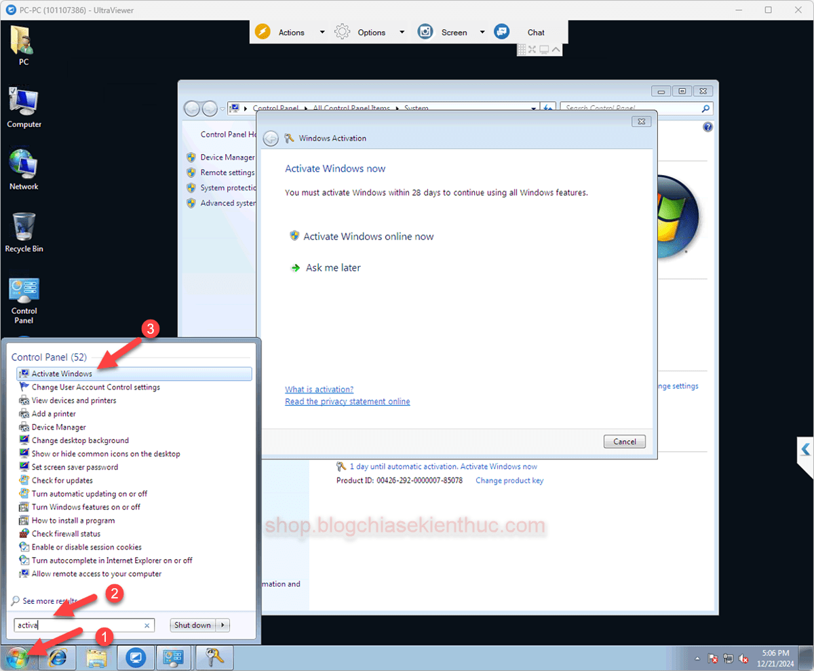Viewport: 814px width, 671px height.
Task: Click the network tray icon
Action: [729, 659]
